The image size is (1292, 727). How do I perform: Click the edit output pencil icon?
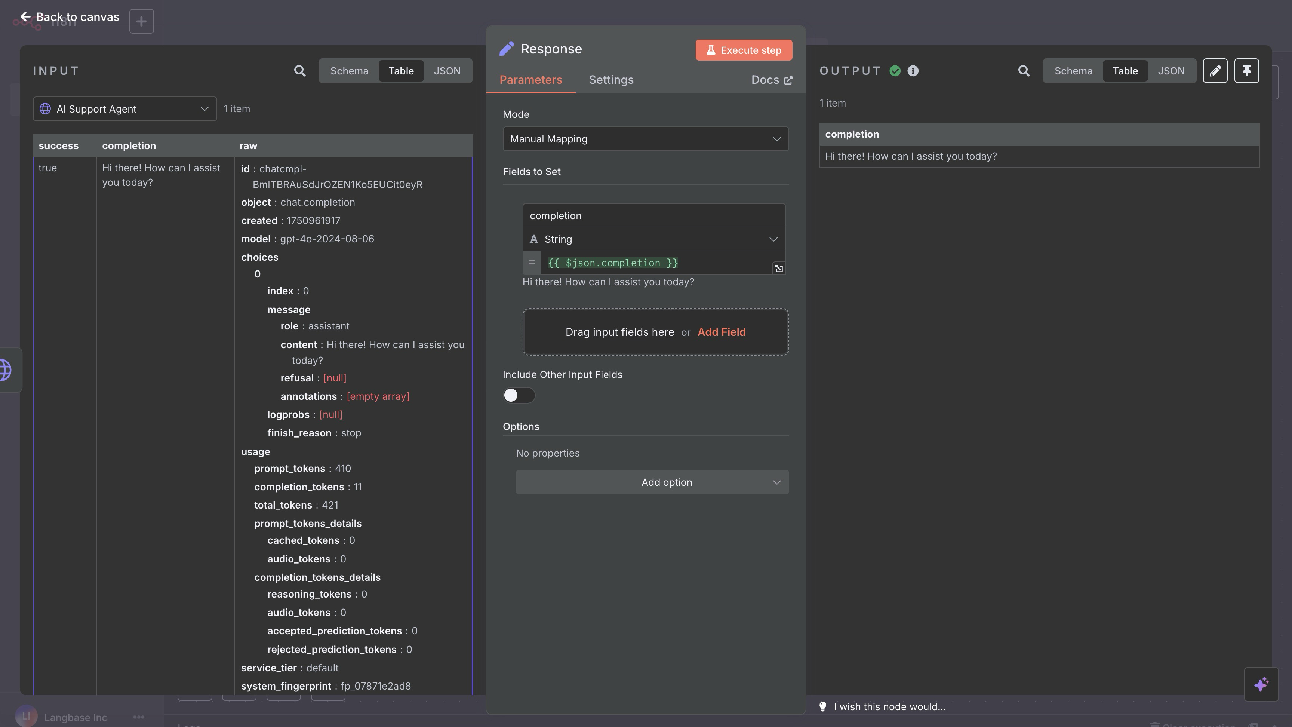1215,71
